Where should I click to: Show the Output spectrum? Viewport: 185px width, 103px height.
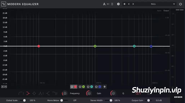166,11
